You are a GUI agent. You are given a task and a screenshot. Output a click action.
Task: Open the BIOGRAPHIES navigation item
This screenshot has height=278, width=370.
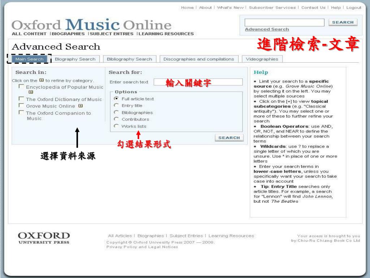pyautogui.click(x=68, y=34)
